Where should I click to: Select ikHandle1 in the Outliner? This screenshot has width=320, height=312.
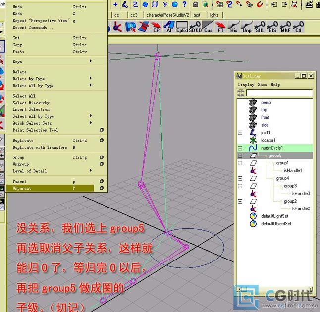(293, 170)
